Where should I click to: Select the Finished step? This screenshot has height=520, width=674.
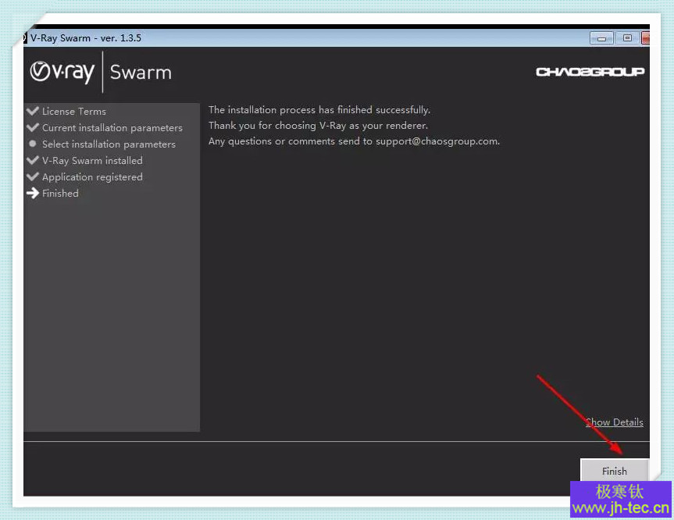coord(60,193)
